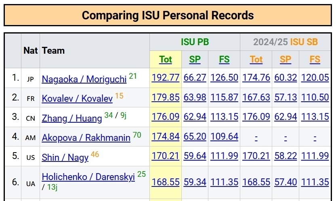Click Nagaoka's season best total 174.76
Image resolution: width=336 pixels, height=201 pixels.
coord(256,77)
